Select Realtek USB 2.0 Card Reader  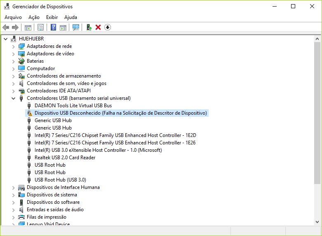65,157
